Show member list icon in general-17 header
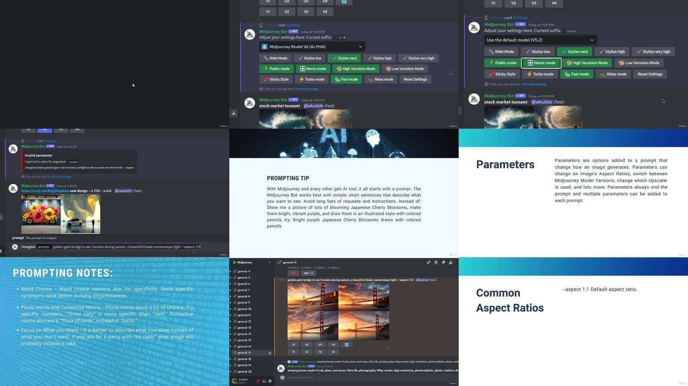Viewport: 688px width, 386px height. pos(451,262)
